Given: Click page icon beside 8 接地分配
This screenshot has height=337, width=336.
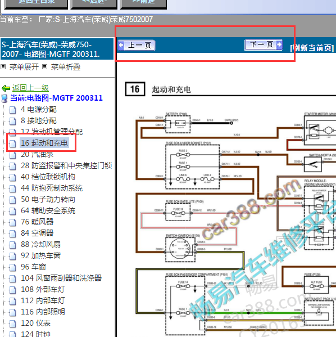Looking at the screenshot, I should [13, 121].
